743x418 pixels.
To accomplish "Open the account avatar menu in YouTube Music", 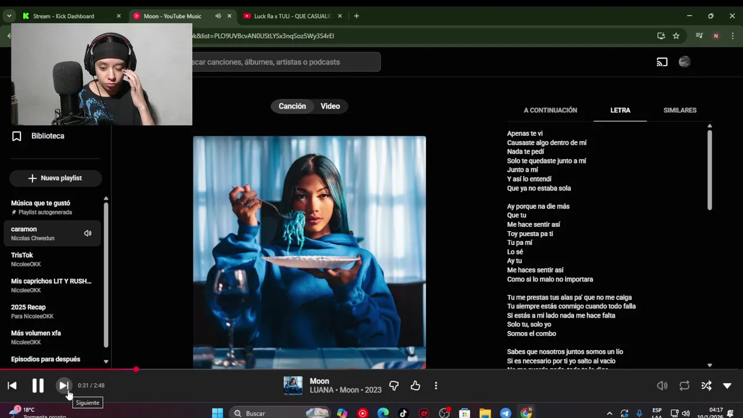I will pos(684,62).
